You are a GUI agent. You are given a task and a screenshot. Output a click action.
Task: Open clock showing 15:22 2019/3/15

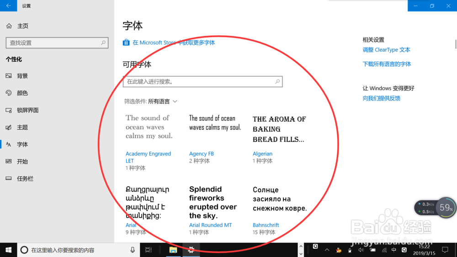424,250
